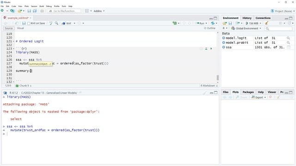Screen dimensions: 296x166
Task: Click the source editor vertical scrollbar thumb
Action: tap(218, 77)
